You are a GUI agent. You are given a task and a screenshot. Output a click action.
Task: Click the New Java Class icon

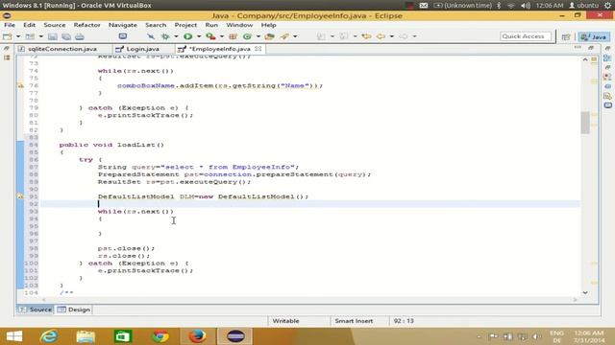(x=247, y=36)
